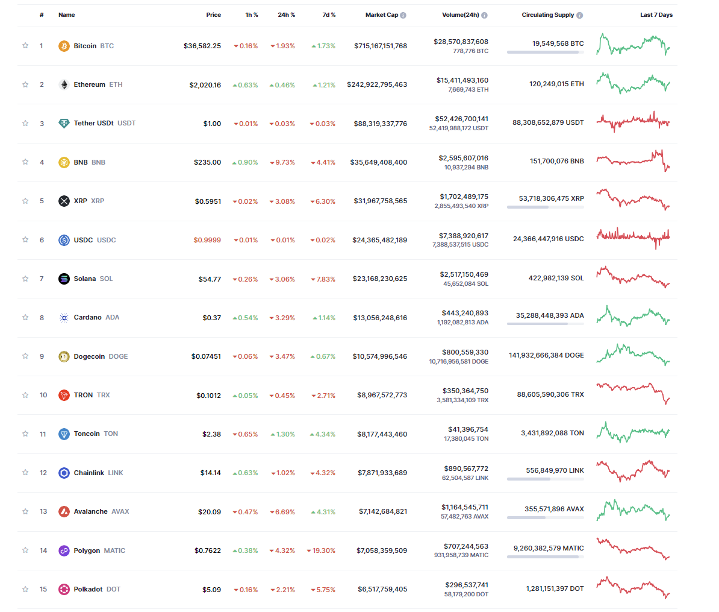The height and width of the screenshot is (612, 719).
Task: Click Cardano's circulating supply progress bar
Action: point(545,324)
